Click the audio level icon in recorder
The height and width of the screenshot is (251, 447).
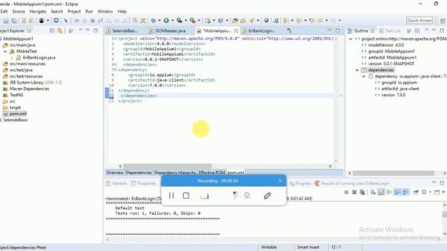(204, 196)
